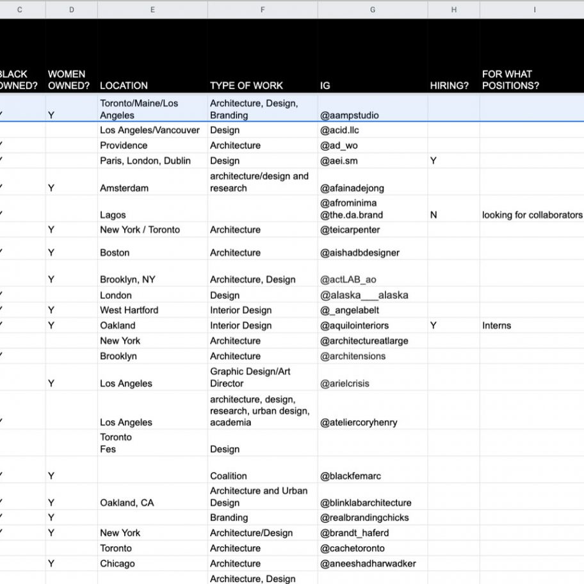The image size is (584, 584).
Task: Select the Brooklyn, NY cell
Action: point(152,273)
